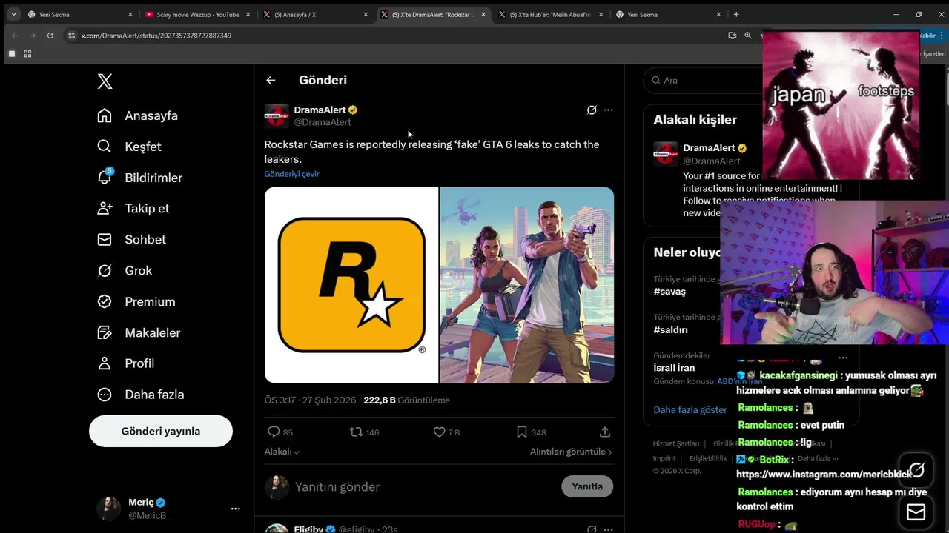Click Daha fazla göster link

click(x=690, y=409)
